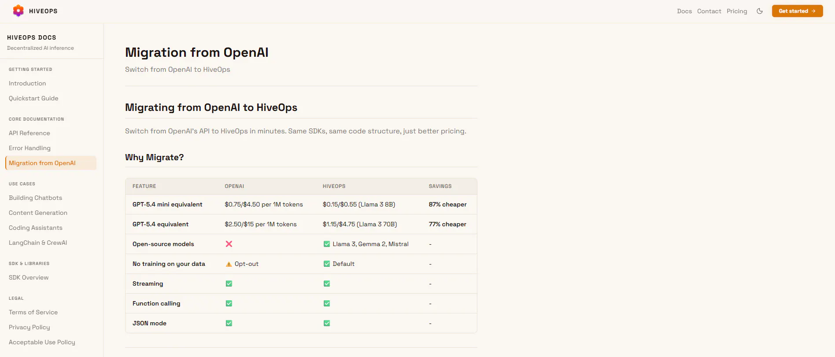Click the SAVINGS column header
The width and height of the screenshot is (835, 357).
click(x=440, y=186)
